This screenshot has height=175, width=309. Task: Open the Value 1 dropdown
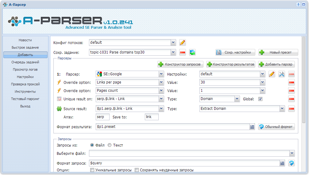(x=262, y=91)
